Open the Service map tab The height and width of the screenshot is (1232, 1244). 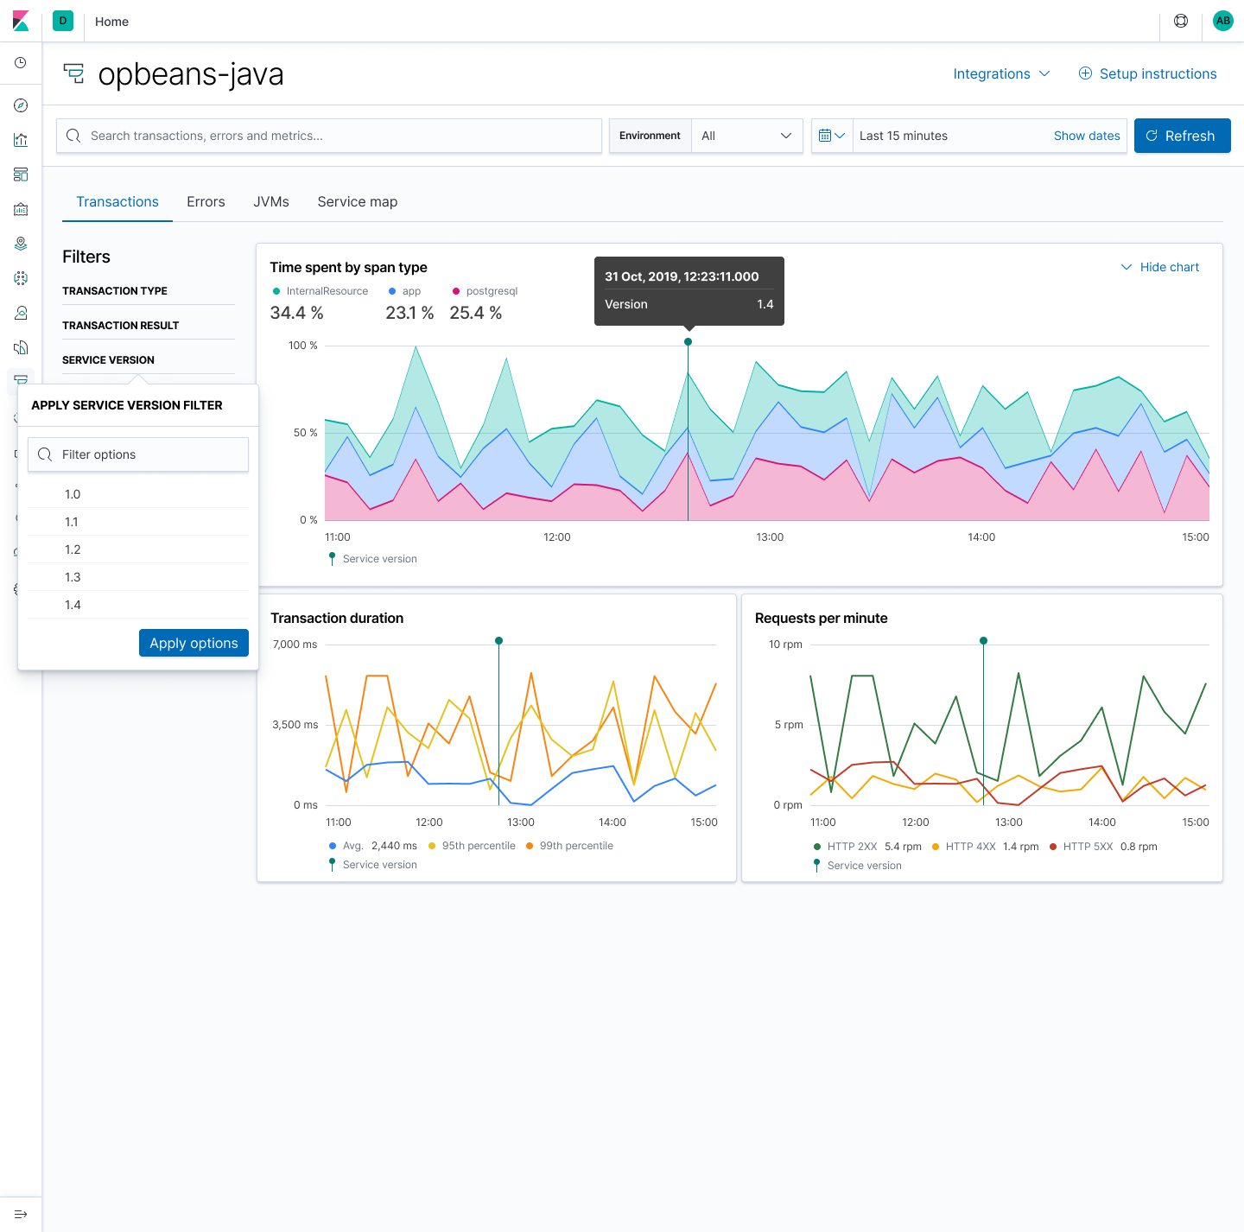click(357, 201)
